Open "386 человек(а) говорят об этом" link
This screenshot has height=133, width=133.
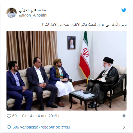click(41, 127)
